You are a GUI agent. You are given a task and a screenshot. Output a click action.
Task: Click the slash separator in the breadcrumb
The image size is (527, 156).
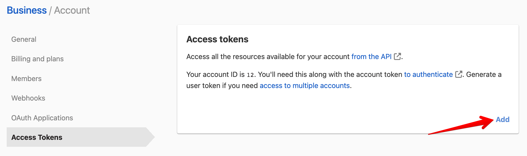pos(50,11)
